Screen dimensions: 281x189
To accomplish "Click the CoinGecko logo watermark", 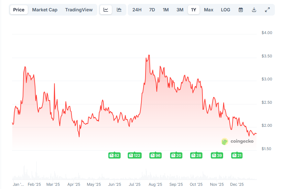I will tap(237, 141).
